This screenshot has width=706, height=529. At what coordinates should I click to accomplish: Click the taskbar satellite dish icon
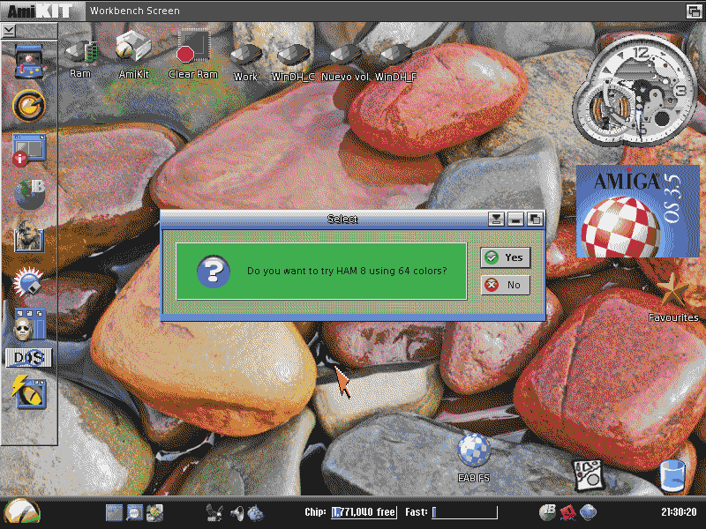tap(214, 512)
